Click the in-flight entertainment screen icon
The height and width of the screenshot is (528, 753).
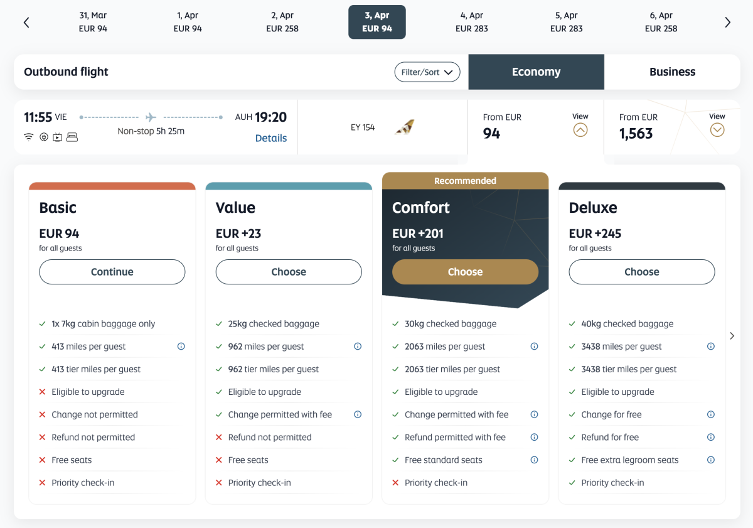click(57, 137)
